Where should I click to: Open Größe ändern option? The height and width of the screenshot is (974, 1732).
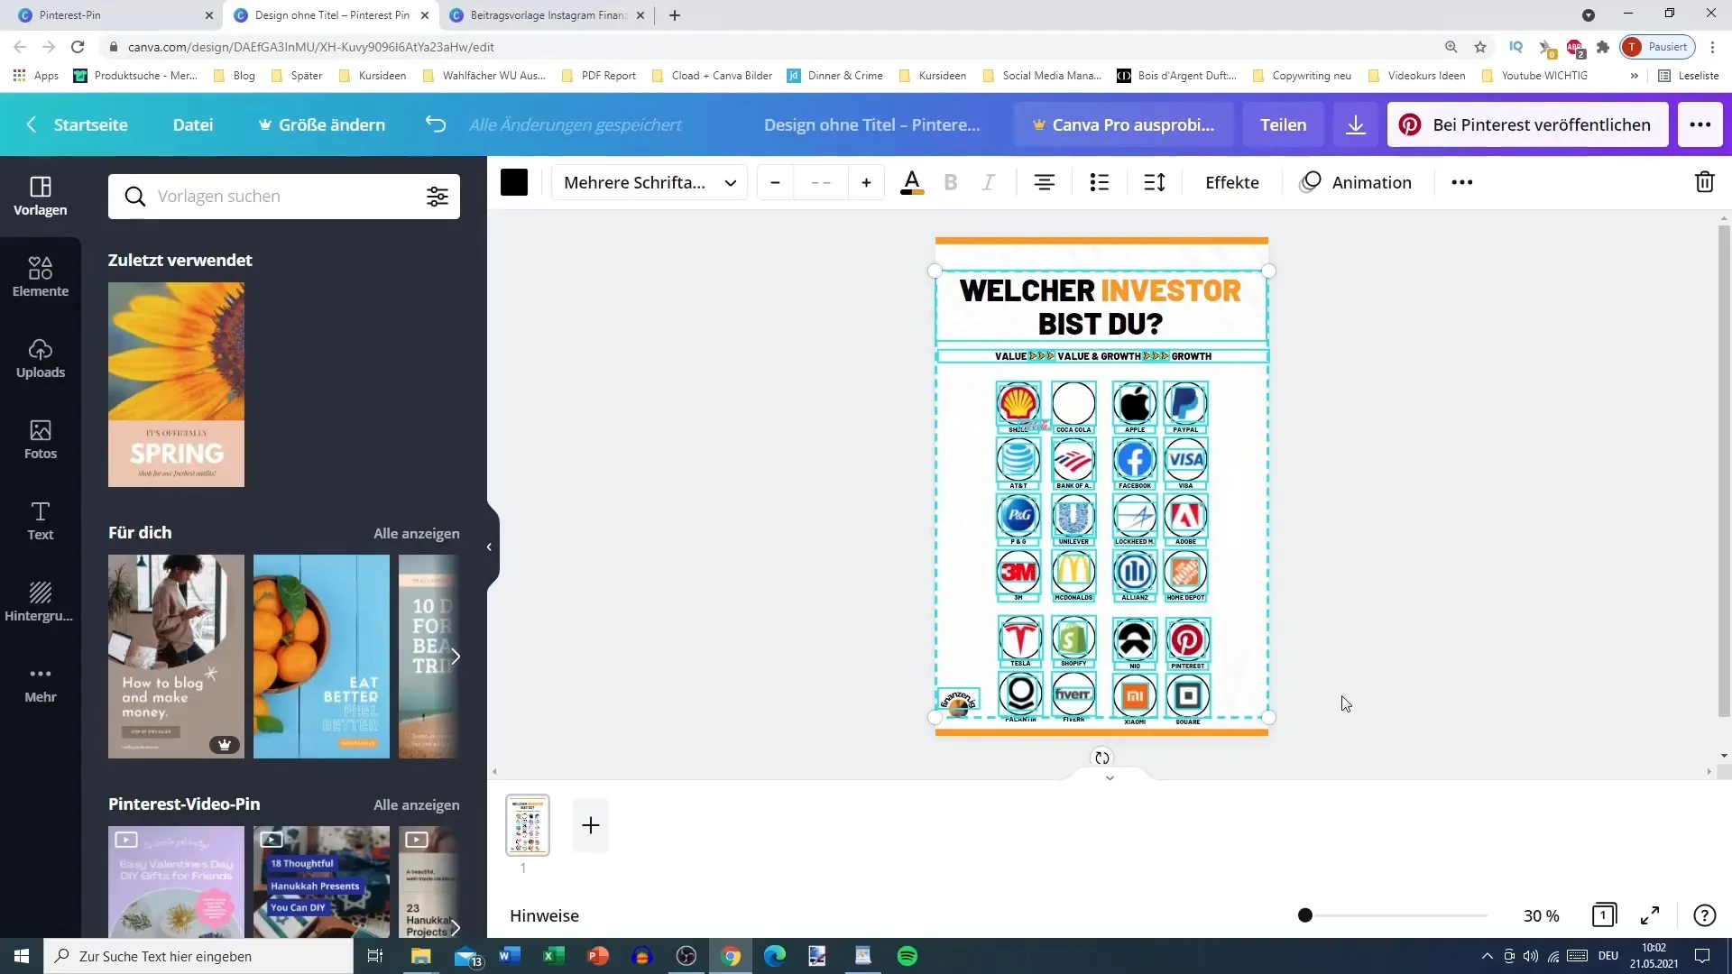(322, 124)
